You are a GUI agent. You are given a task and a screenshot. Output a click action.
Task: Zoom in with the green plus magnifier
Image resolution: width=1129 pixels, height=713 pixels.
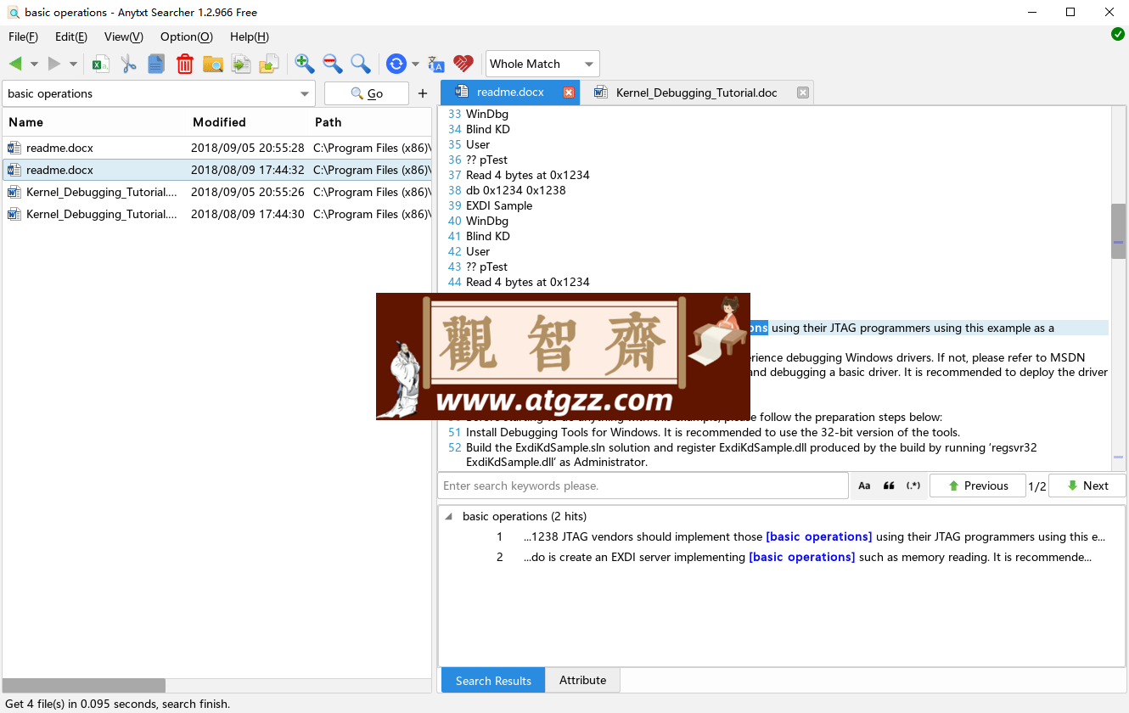pos(304,64)
